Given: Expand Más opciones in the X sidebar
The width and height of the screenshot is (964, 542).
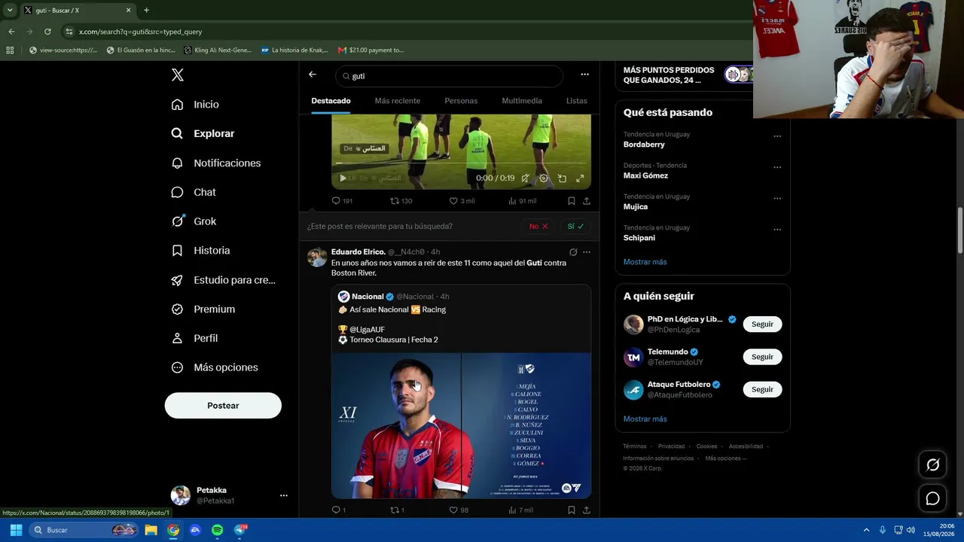Looking at the screenshot, I should (215, 367).
